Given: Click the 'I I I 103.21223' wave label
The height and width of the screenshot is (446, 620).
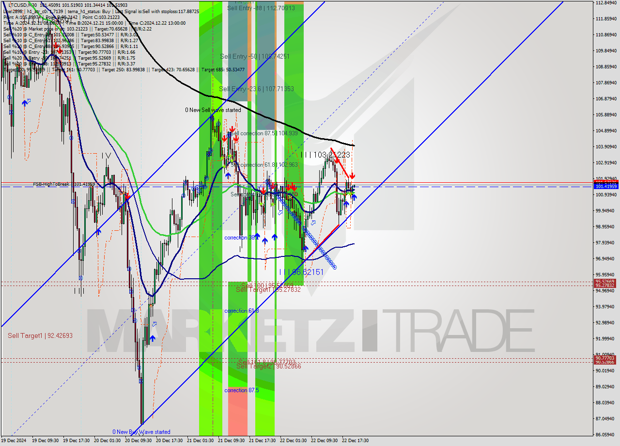Looking at the screenshot, I should tap(325, 155).
